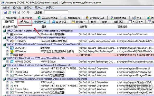Disable the nx8_start entry checkbox
The height and width of the screenshot is (96, 154).
pos(7,55)
